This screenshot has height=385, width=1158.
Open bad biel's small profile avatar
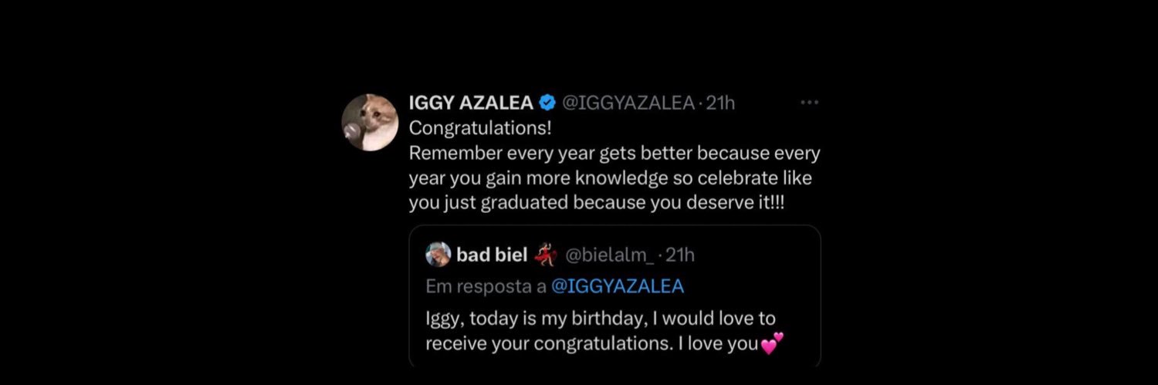point(438,255)
